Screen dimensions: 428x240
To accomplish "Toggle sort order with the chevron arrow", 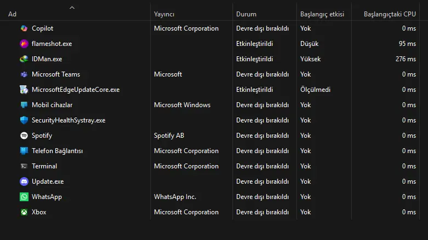I will pos(72,8).
